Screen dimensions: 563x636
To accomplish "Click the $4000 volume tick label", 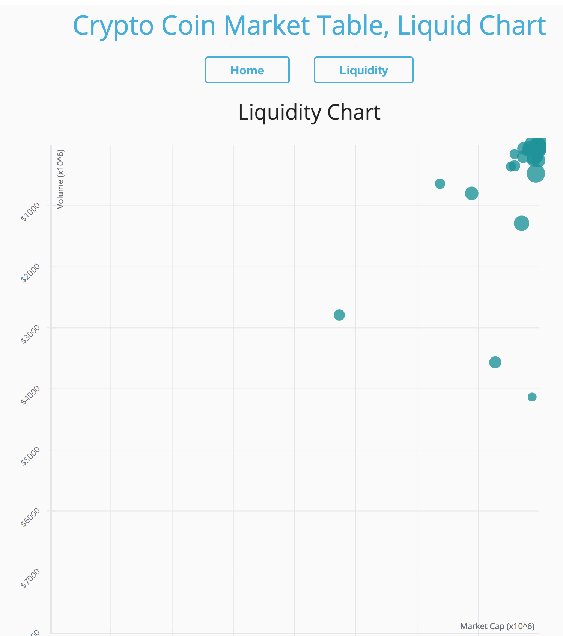I will [30, 395].
